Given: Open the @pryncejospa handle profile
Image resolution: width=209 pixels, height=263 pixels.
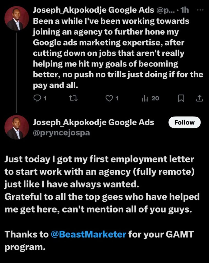Looking at the screenshot, I should pos(61,133).
